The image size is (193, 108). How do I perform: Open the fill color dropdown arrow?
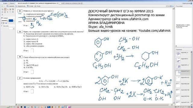click(14, 28)
